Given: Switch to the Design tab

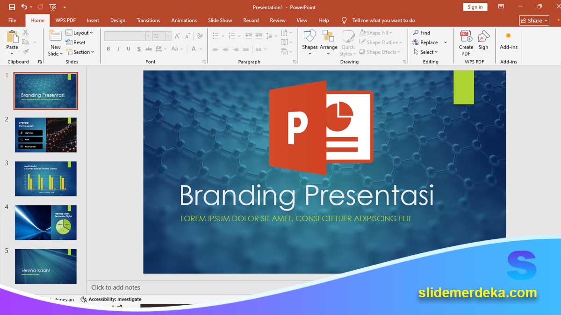Looking at the screenshot, I should 118,21.
